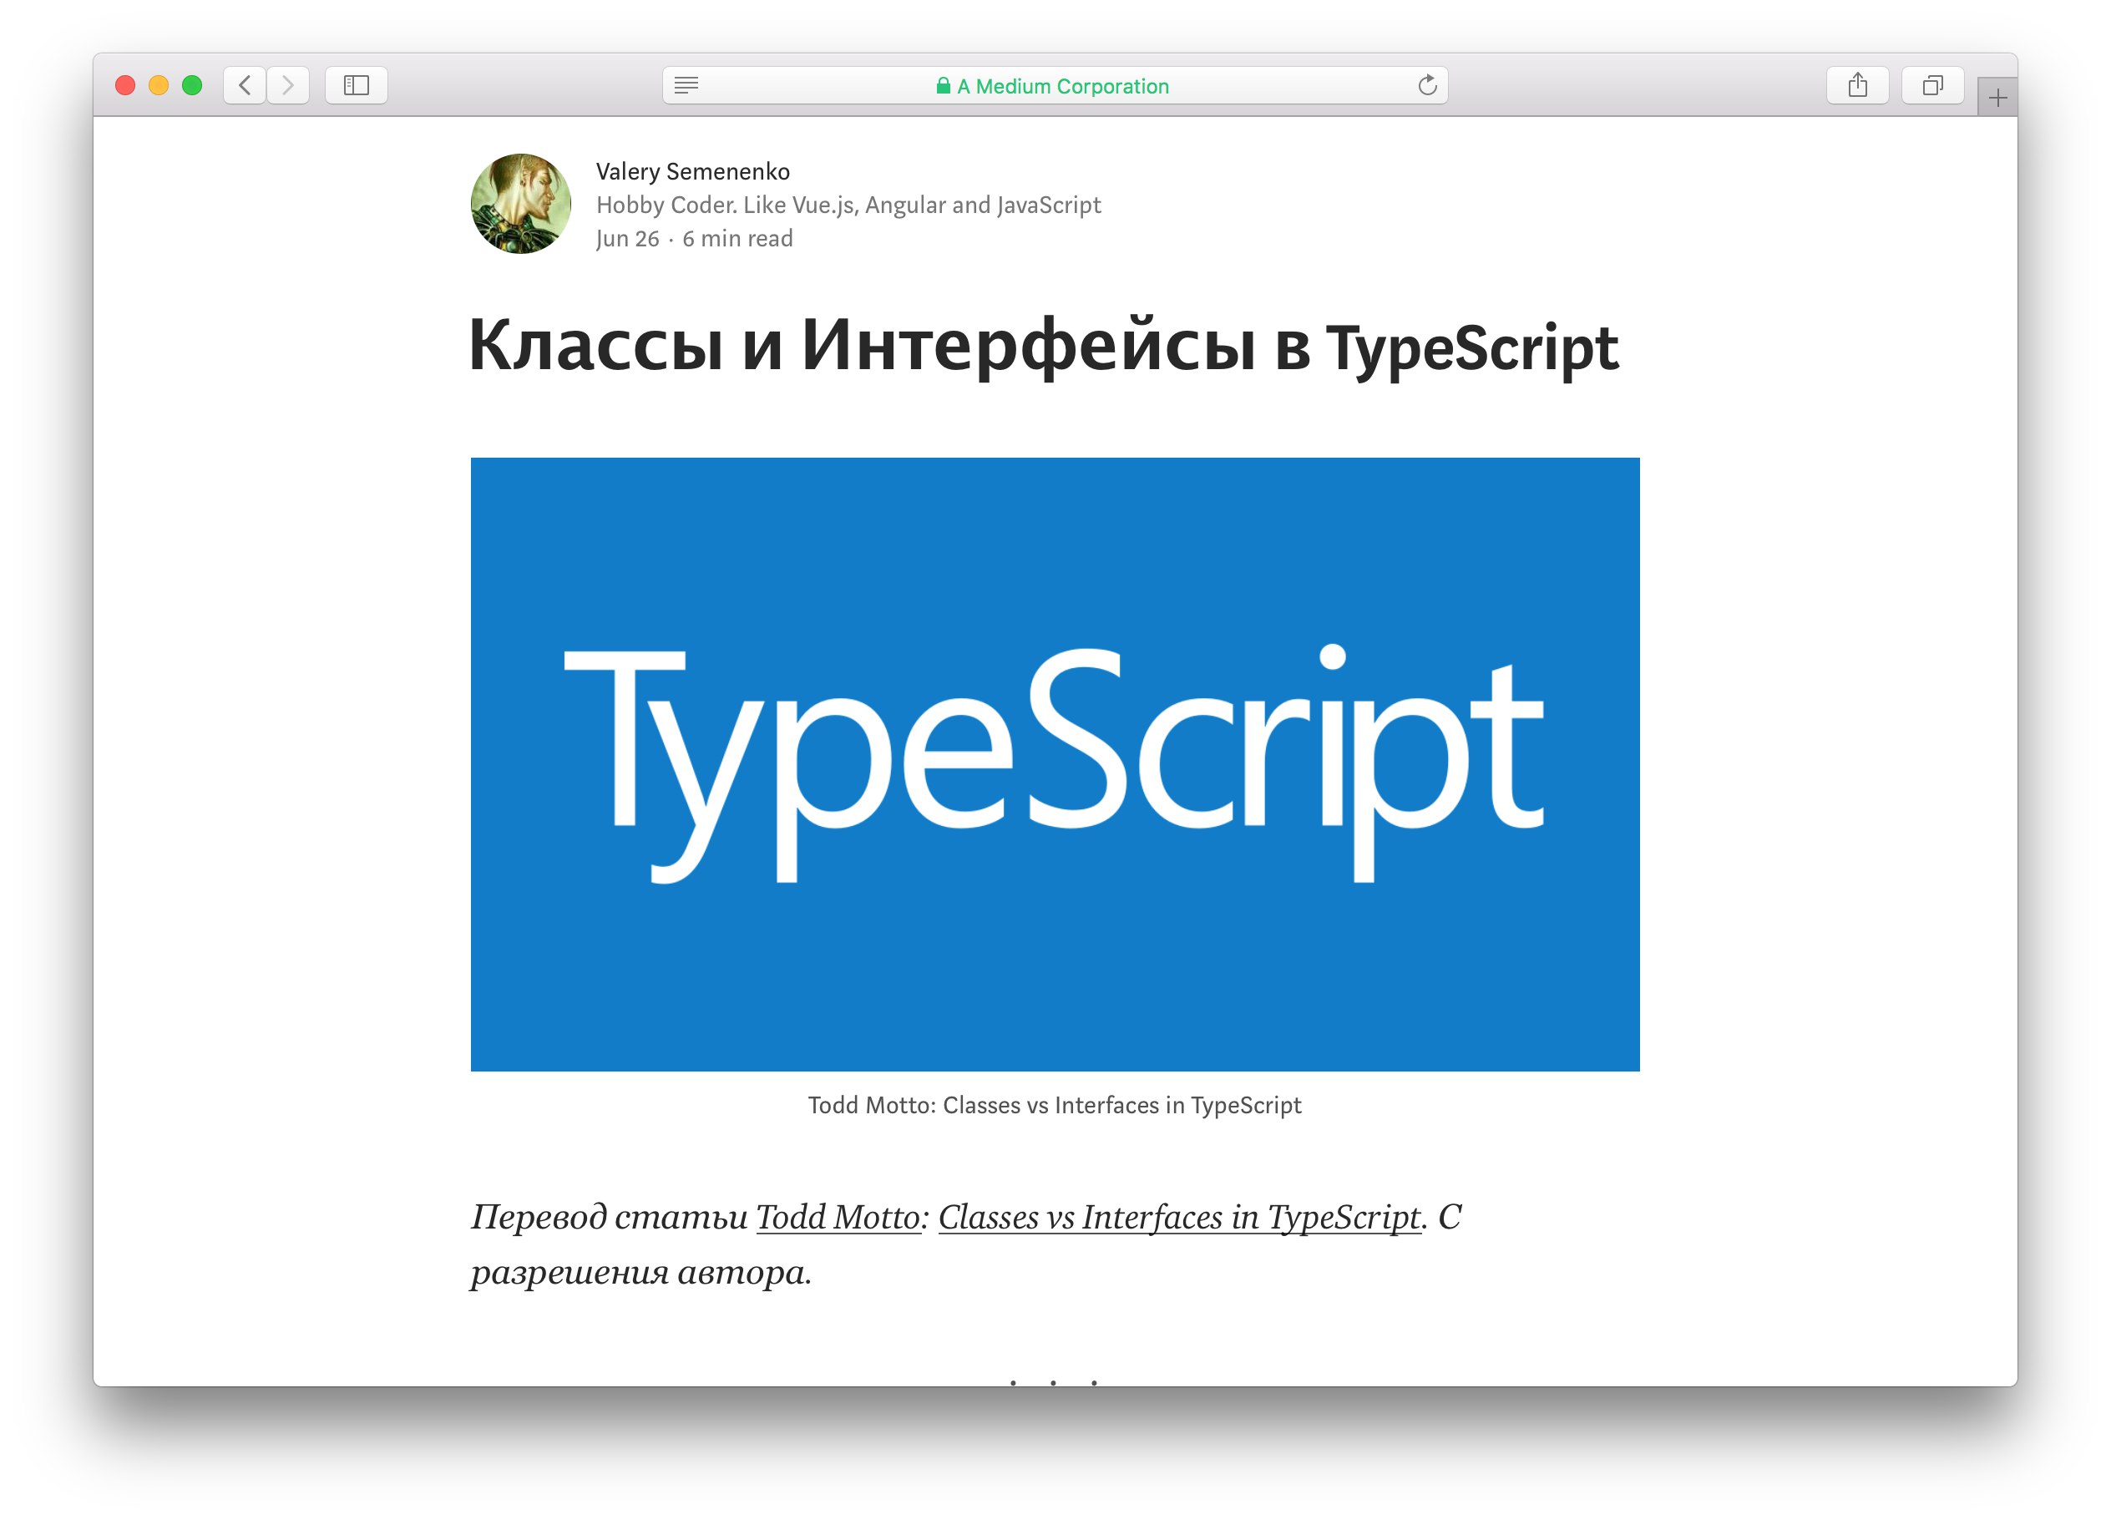Click the Jun 26 publish date
The width and height of the screenshot is (2111, 1520).
click(x=627, y=239)
